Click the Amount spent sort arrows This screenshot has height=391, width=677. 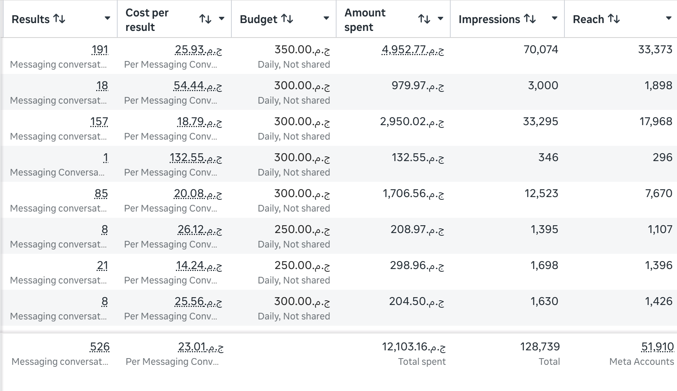[424, 19]
